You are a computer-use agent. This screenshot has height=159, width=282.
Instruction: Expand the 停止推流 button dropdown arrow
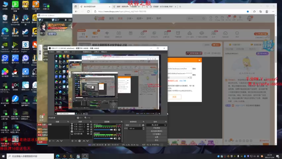coord(165,125)
